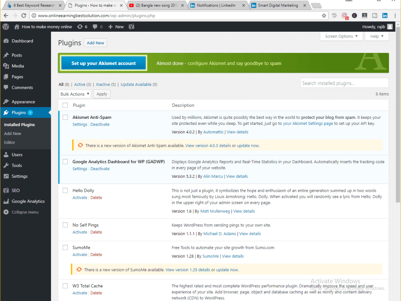Viewport: 401px width, 301px height.
Task: Bookmark this page with star icon
Action: (x=324, y=16)
